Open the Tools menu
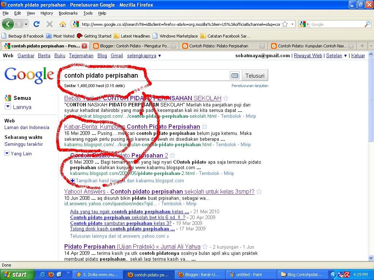Image resolution: width=374 pixels, height=280 pixels. (88, 13)
